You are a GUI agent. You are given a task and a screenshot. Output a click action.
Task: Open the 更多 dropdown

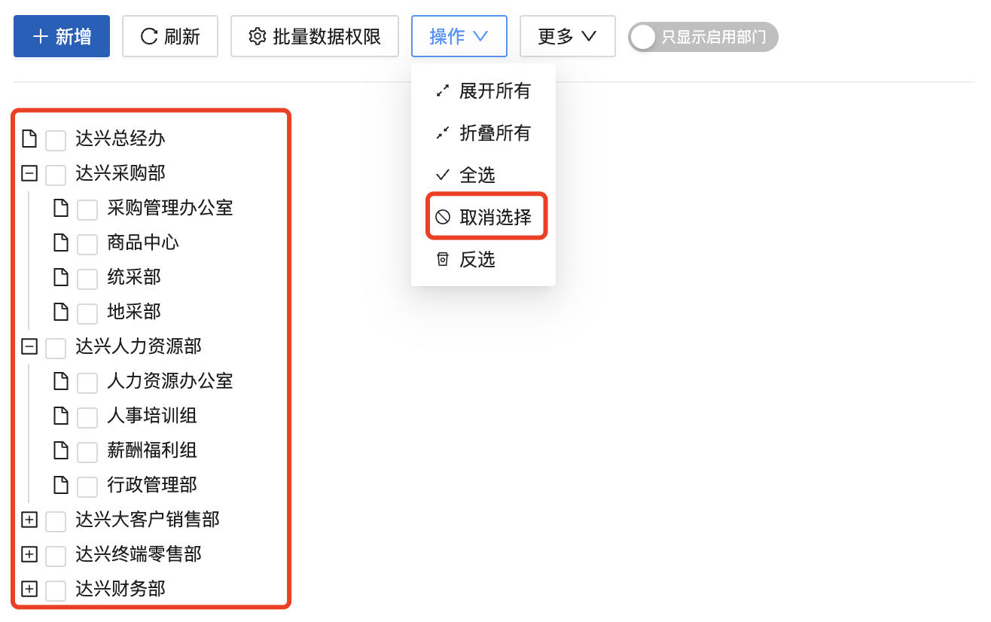tap(567, 36)
